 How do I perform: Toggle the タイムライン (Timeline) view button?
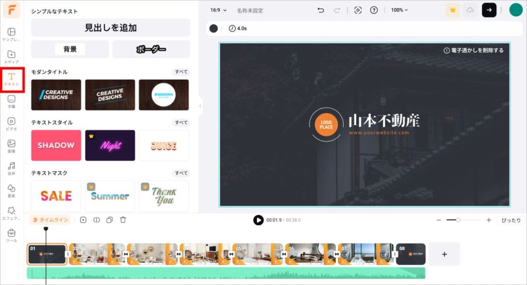(50, 220)
